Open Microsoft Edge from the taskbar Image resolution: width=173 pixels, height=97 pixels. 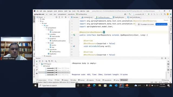[x=94, y=85]
